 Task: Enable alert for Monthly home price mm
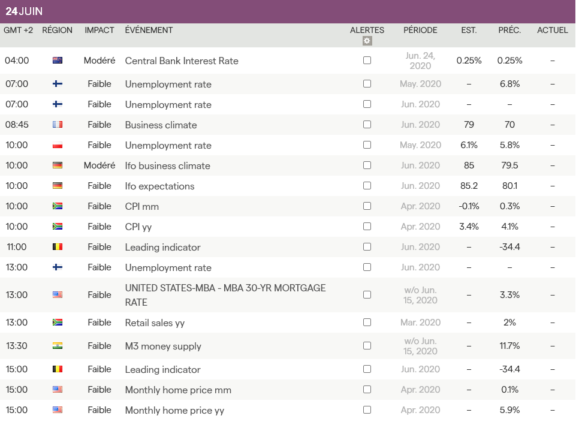pyautogui.click(x=367, y=390)
